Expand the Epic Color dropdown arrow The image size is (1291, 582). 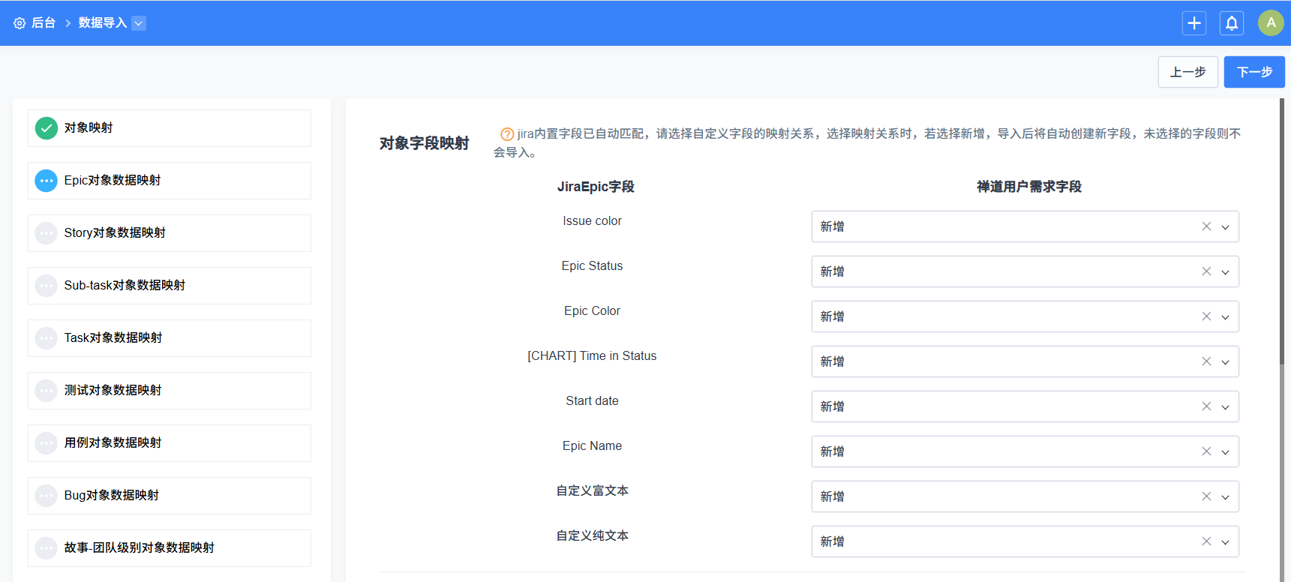(1225, 317)
